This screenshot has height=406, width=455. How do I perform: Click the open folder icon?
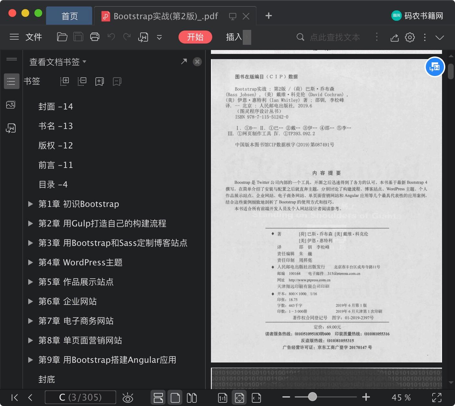pos(62,37)
